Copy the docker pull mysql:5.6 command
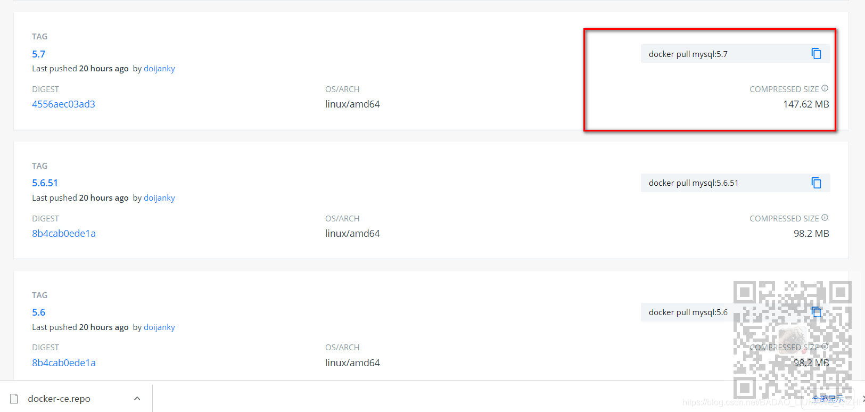This screenshot has width=865, height=412. pyautogui.click(x=816, y=312)
